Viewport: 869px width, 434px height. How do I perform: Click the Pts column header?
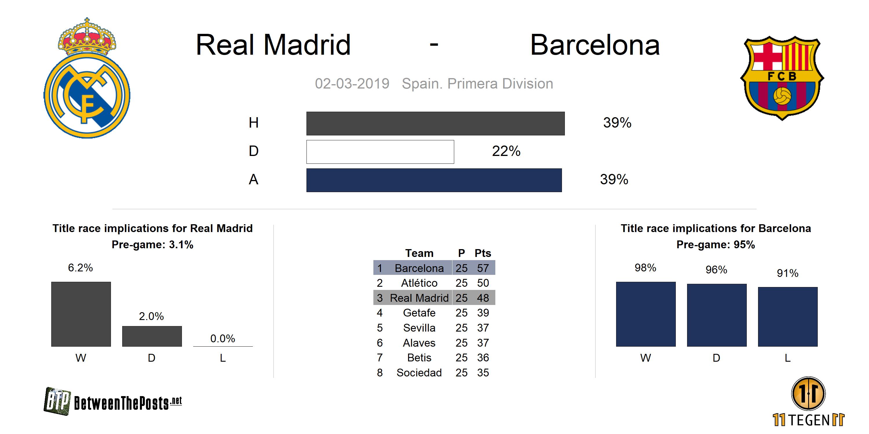tap(482, 253)
